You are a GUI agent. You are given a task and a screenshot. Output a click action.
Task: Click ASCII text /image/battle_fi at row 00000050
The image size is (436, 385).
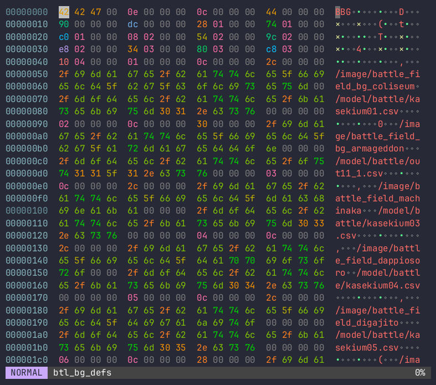(x=378, y=74)
